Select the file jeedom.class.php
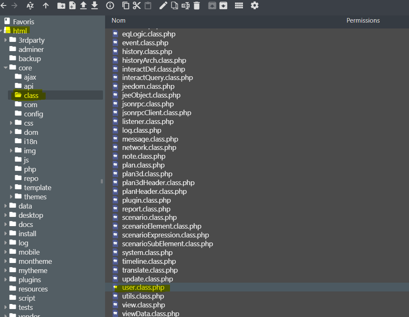The image size is (409, 317). pyautogui.click(x=148, y=86)
